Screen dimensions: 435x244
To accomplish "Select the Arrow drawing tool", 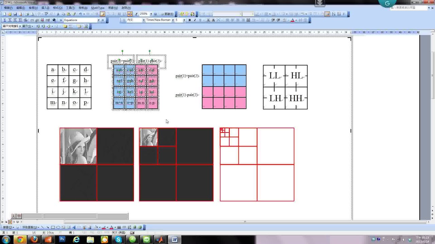I will pos(48,227).
